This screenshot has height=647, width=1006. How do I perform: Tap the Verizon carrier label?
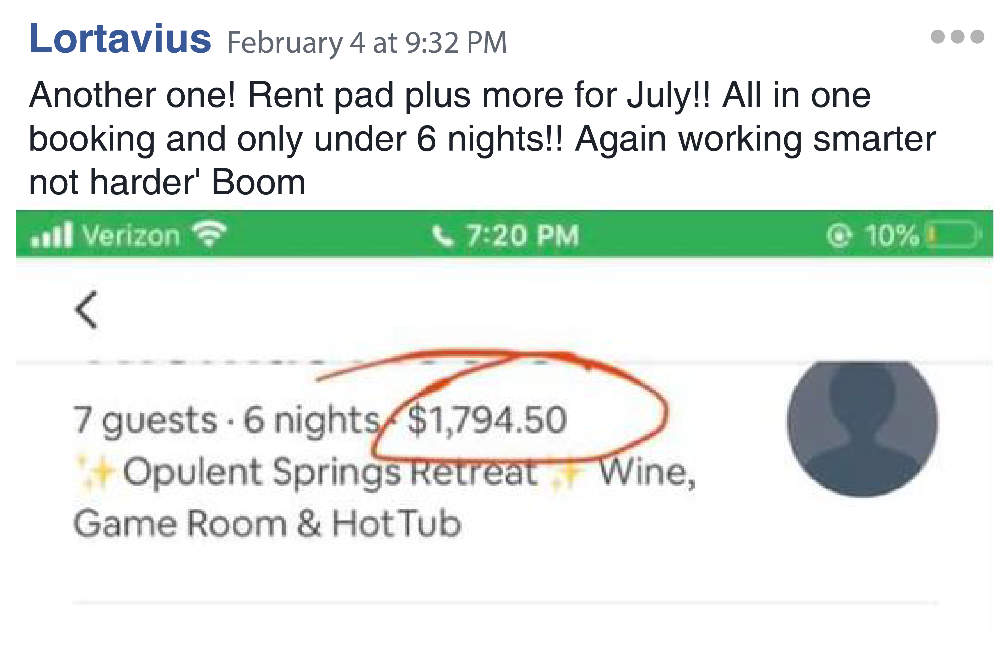click(131, 235)
